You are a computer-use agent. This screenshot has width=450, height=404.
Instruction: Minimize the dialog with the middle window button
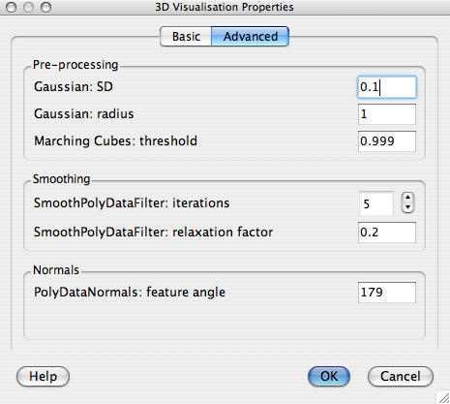coord(28,7)
